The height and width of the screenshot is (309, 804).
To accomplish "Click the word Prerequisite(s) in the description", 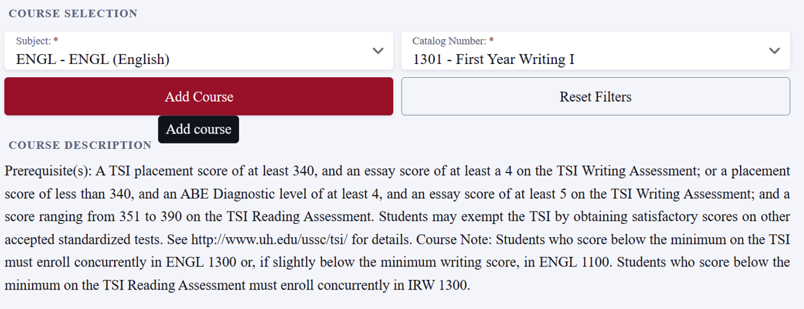I will 48,171.
